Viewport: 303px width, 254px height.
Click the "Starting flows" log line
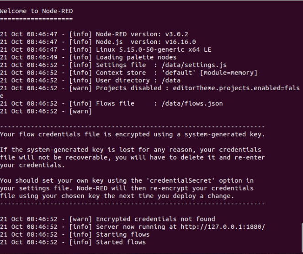(122, 234)
